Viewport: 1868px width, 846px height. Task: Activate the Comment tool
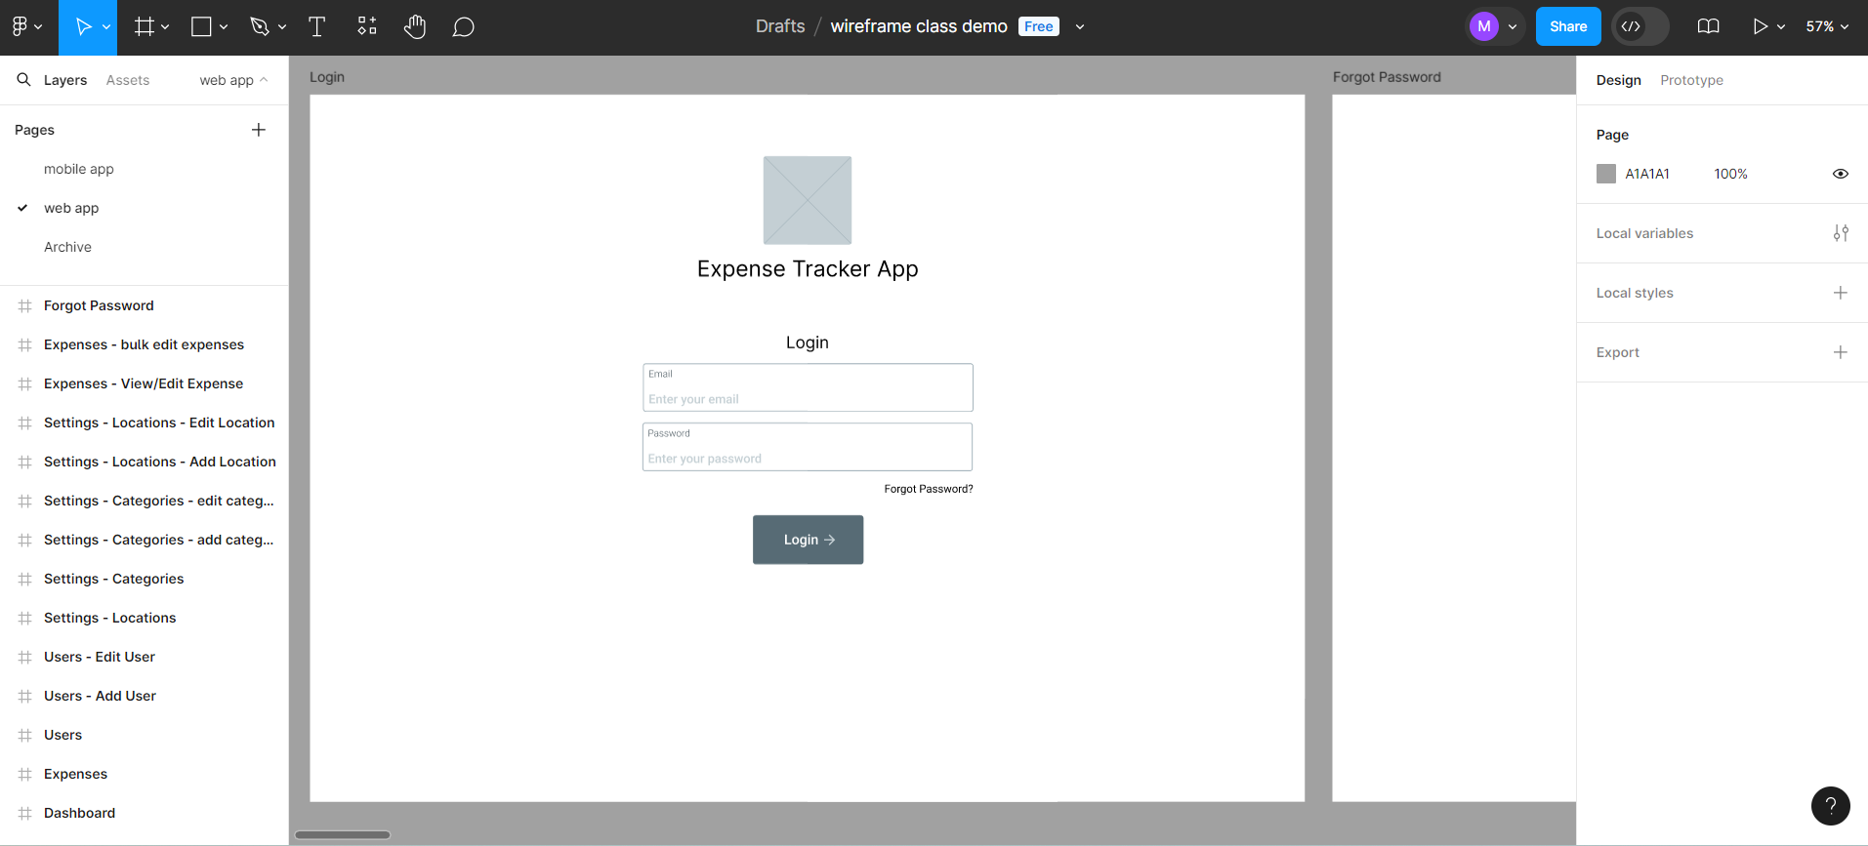click(464, 27)
